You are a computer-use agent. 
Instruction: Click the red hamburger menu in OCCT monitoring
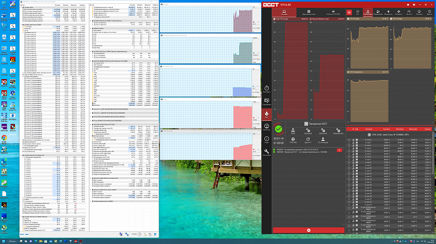[x=349, y=12]
